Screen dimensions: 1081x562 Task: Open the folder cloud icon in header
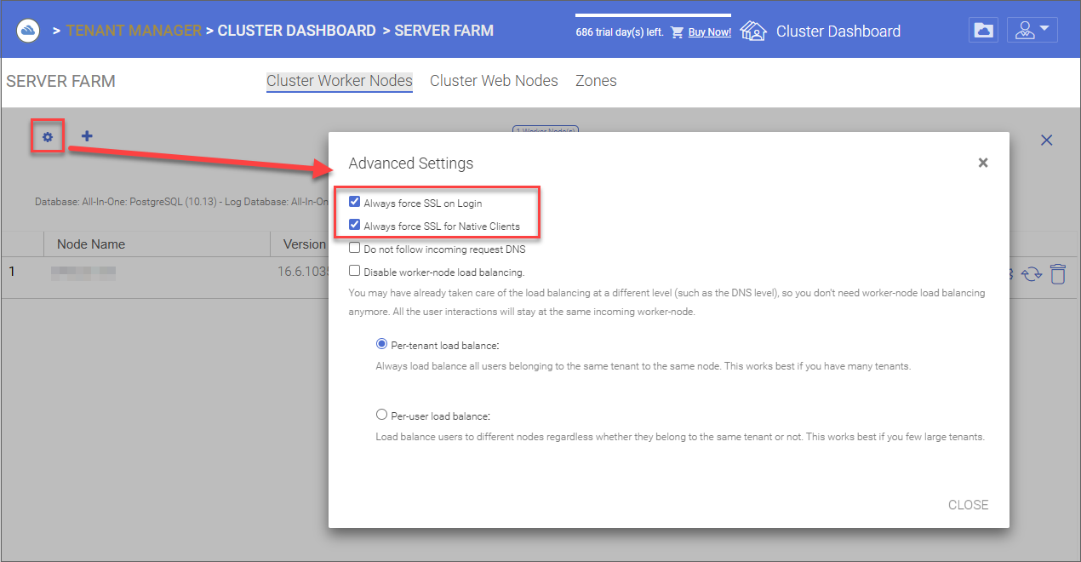click(x=983, y=30)
